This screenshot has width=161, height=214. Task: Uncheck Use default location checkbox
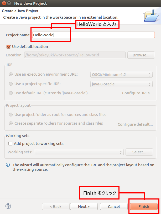tap(9, 47)
